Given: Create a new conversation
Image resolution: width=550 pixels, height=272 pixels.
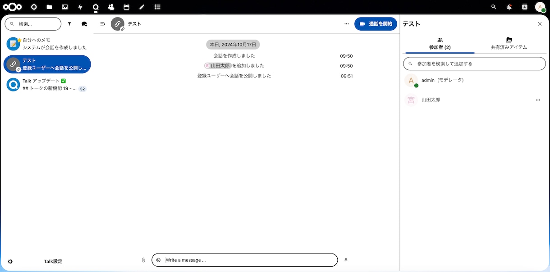Looking at the screenshot, I should click(x=84, y=24).
